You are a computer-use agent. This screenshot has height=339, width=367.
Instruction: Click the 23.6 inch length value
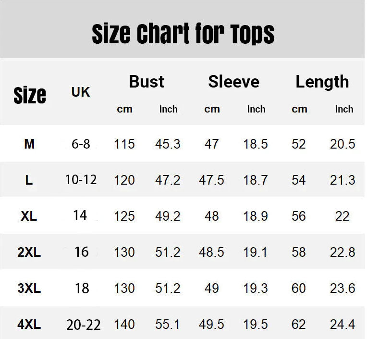click(x=343, y=289)
